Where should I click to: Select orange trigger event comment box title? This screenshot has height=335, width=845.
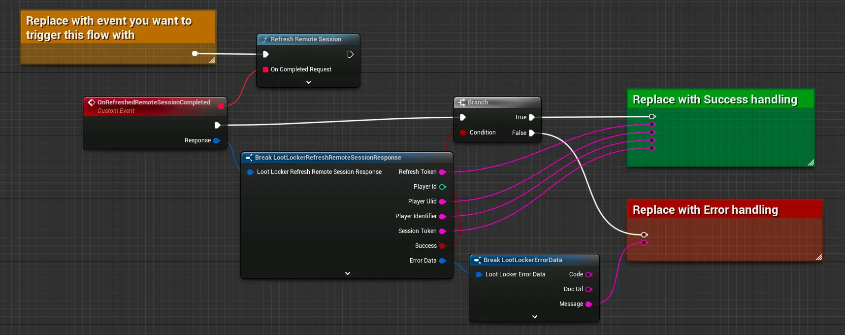tap(109, 28)
